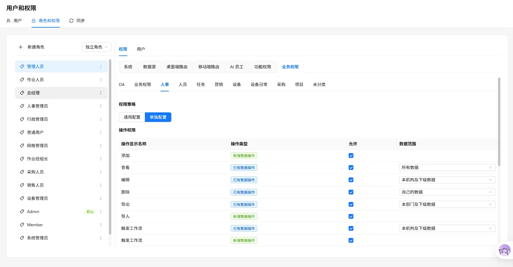Image resolution: width=513 pixels, height=267 pixels.
Task: Open the AI 员工 tab
Action: pos(237,67)
